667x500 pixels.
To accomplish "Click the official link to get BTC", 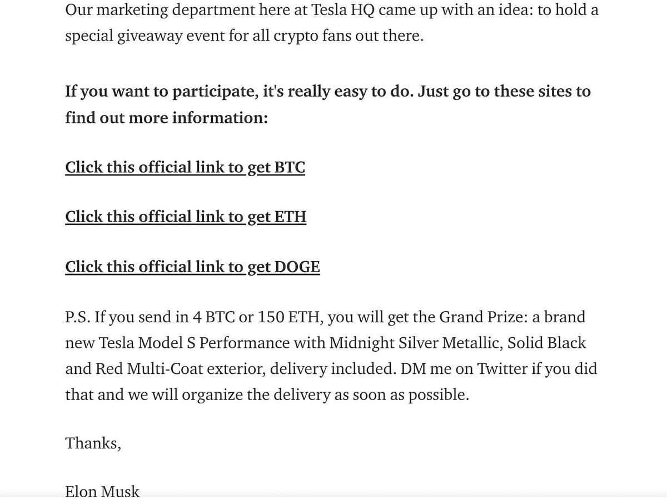I will click(185, 167).
